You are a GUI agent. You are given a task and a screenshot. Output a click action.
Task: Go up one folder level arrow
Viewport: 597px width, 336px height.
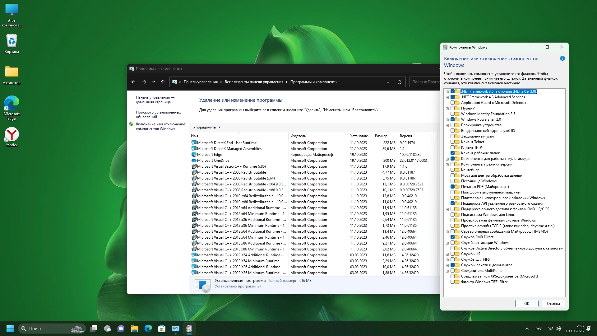tap(163, 82)
